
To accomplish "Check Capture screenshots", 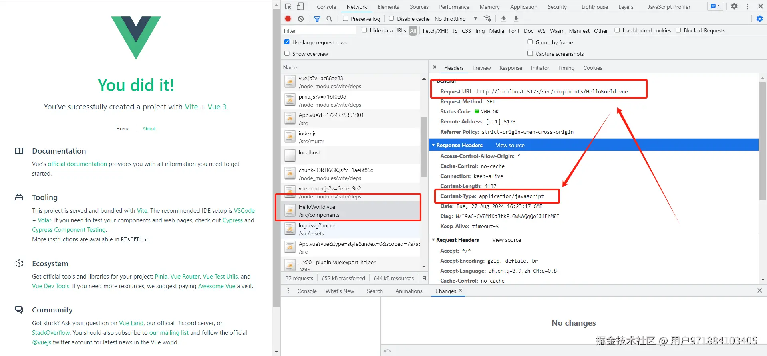I will [530, 53].
